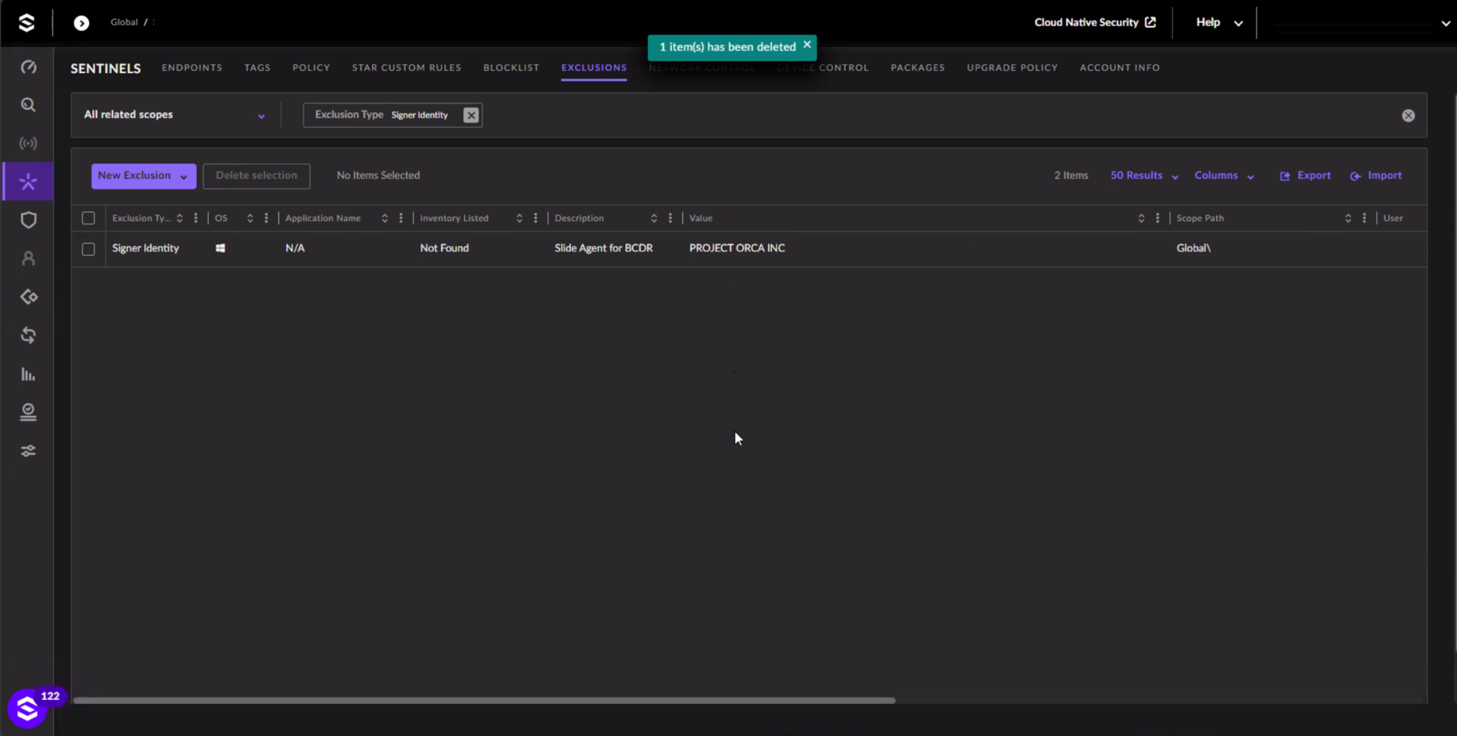1457x736 pixels.
Task: Click the Windows OS icon in row
Action: (x=220, y=248)
